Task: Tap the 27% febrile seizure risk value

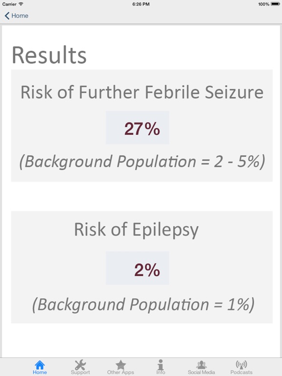Action: click(142, 129)
